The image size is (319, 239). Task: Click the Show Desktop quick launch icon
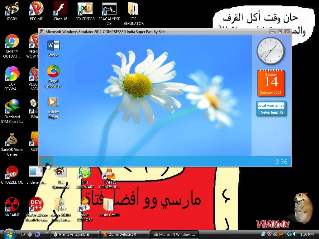click(37, 234)
